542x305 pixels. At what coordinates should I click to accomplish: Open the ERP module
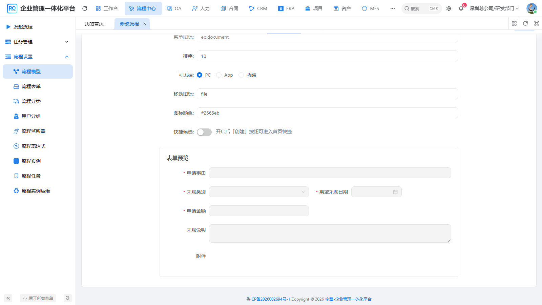click(x=286, y=8)
